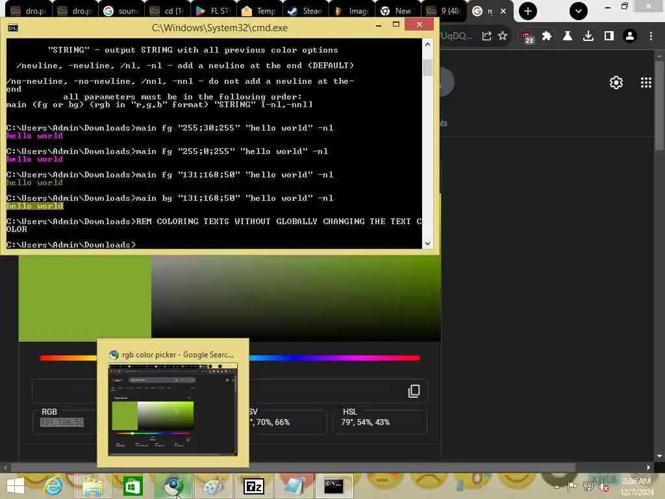Open the network tray icon
Screen dimensions: 665x499
588,486
